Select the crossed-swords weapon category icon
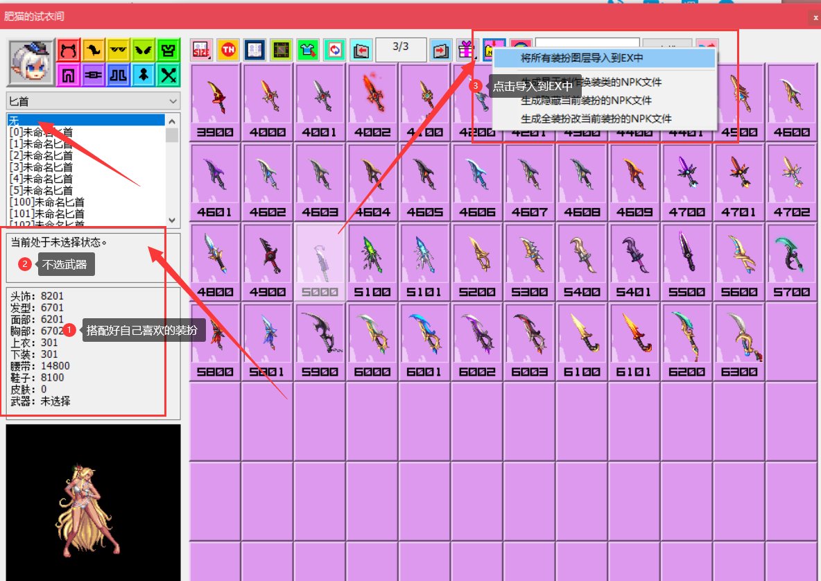Viewport: 821px width, 581px height. click(168, 75)
